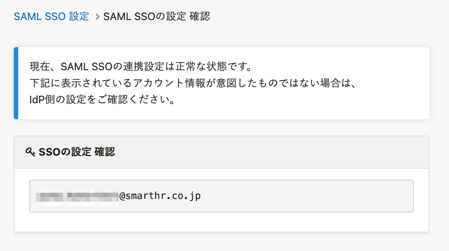Click the breadcrumb chevron separator arrow
449x251 pixels.
tap(97, 17)
